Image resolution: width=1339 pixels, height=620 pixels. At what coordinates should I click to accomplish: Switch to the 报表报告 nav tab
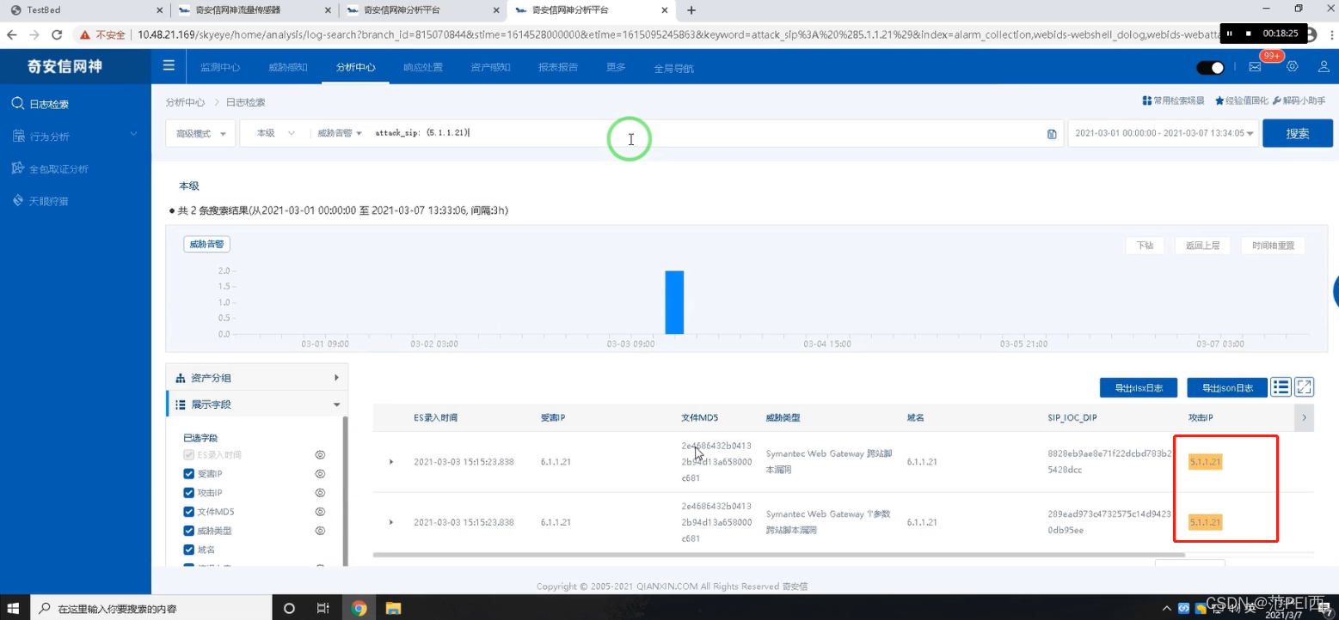[x=558, y=67]
